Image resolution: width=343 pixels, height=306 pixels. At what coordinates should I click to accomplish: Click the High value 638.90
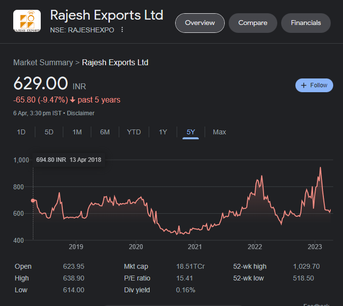(74, 278)
